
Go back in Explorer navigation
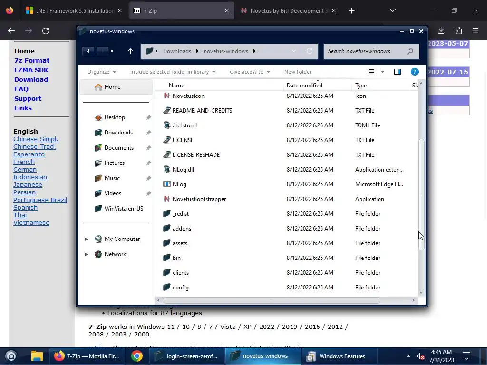(88, 51)
